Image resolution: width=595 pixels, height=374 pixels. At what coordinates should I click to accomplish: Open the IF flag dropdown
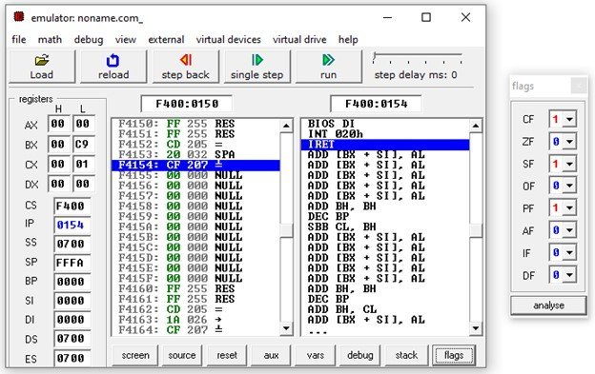coord(569,252)
